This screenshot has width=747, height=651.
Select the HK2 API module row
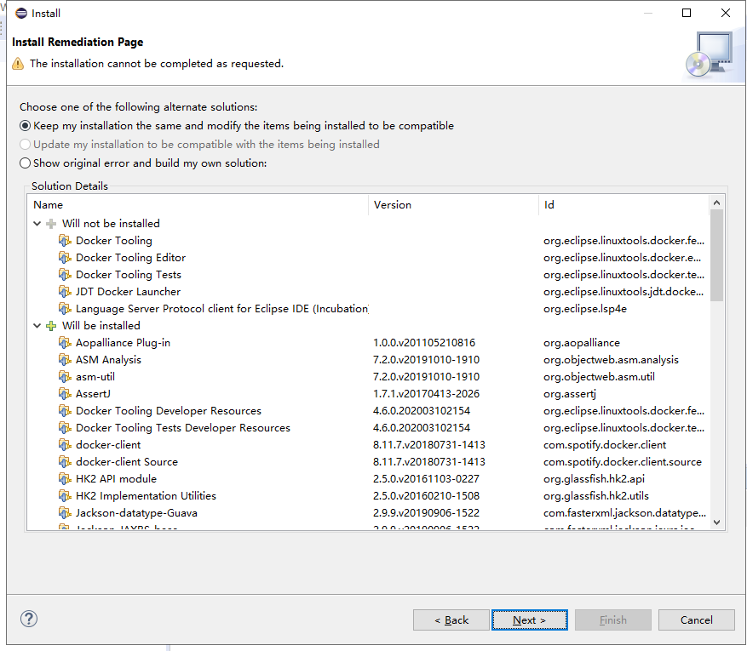coord(368,479)
